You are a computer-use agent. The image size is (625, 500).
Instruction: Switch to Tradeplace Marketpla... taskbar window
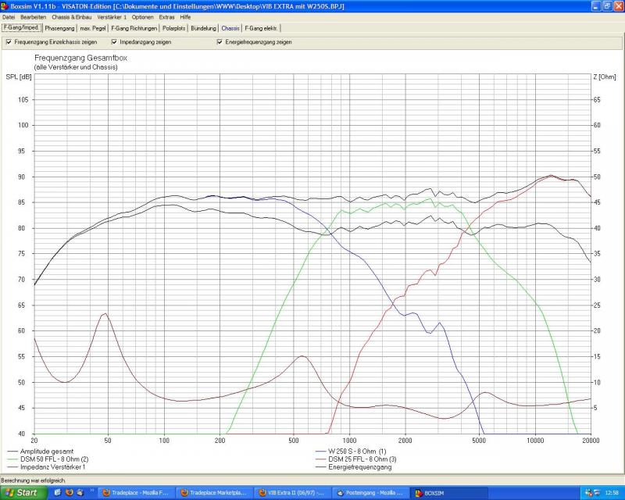[214, 493]
